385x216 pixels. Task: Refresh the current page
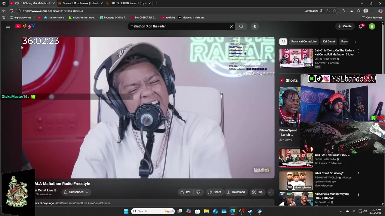pyautogui.click(x=11, y=11)
